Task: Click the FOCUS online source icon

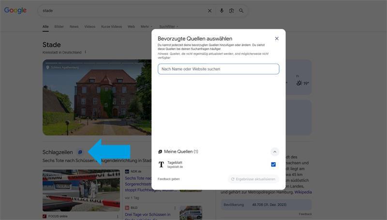Action: (45, 216)
